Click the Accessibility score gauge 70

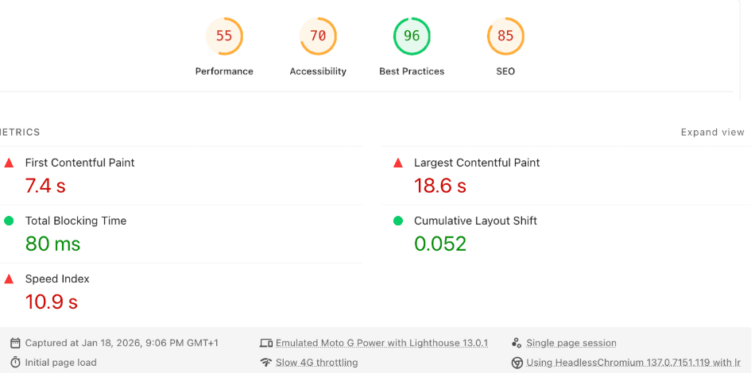click(318, 36)
